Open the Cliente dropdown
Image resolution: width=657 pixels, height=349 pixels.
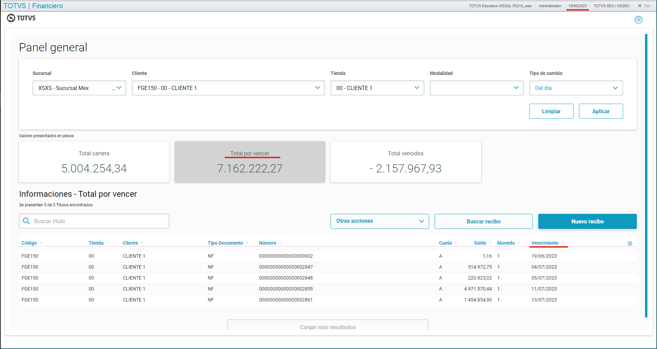[228, 88]
